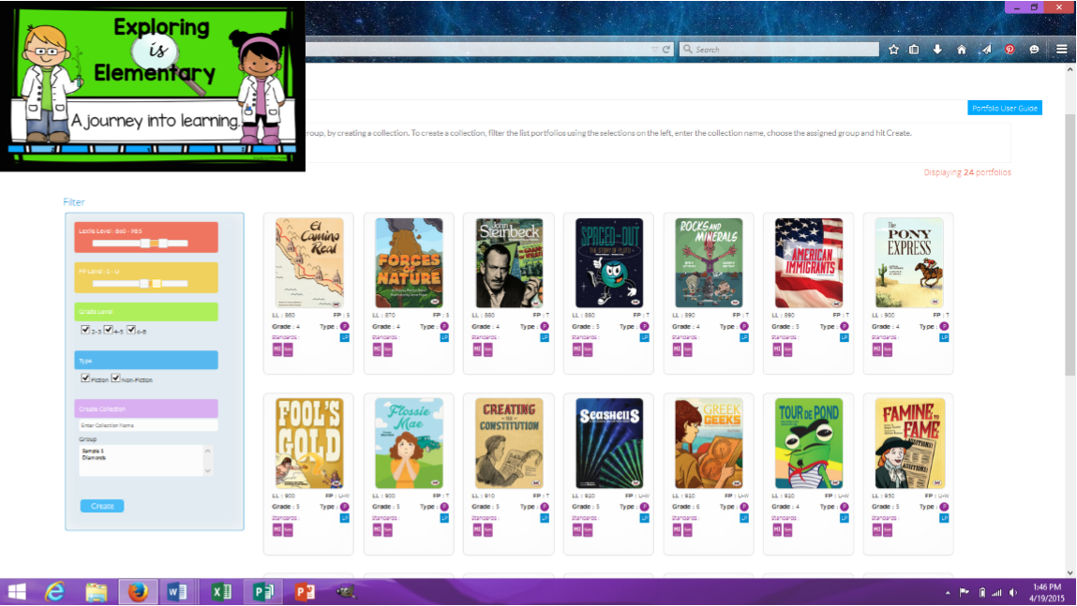1077x606 pixels.
Task: Select Diamonds in the Group list
Action: click(x=94, y=458)
